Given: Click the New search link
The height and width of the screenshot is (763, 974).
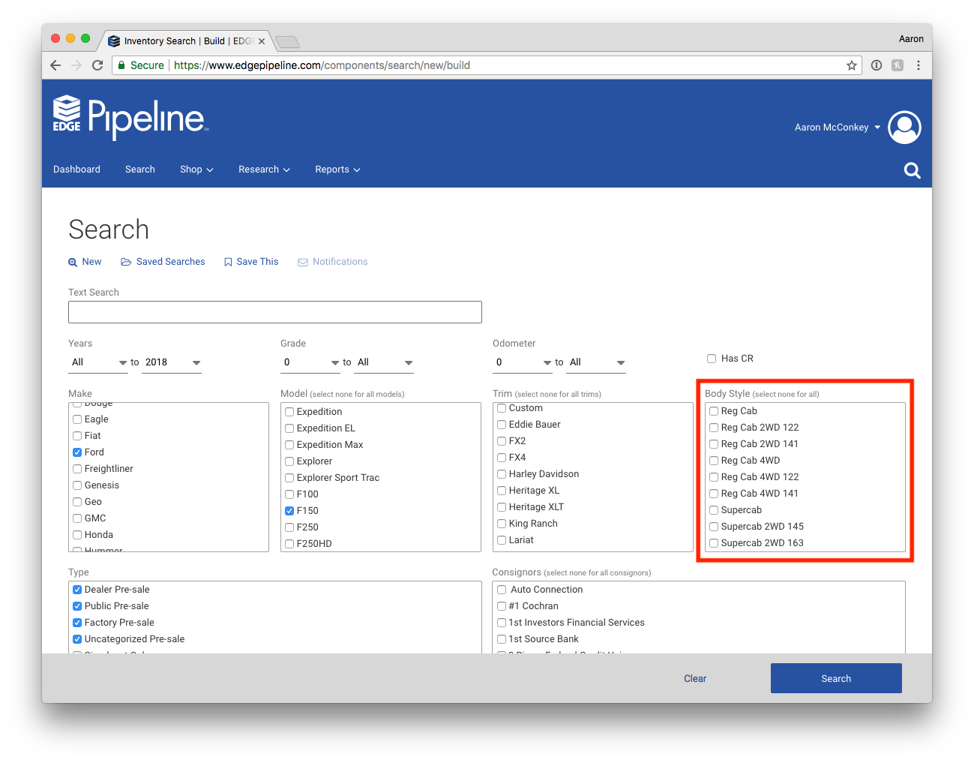Looking at the screenshot, I should click(85, 262).
